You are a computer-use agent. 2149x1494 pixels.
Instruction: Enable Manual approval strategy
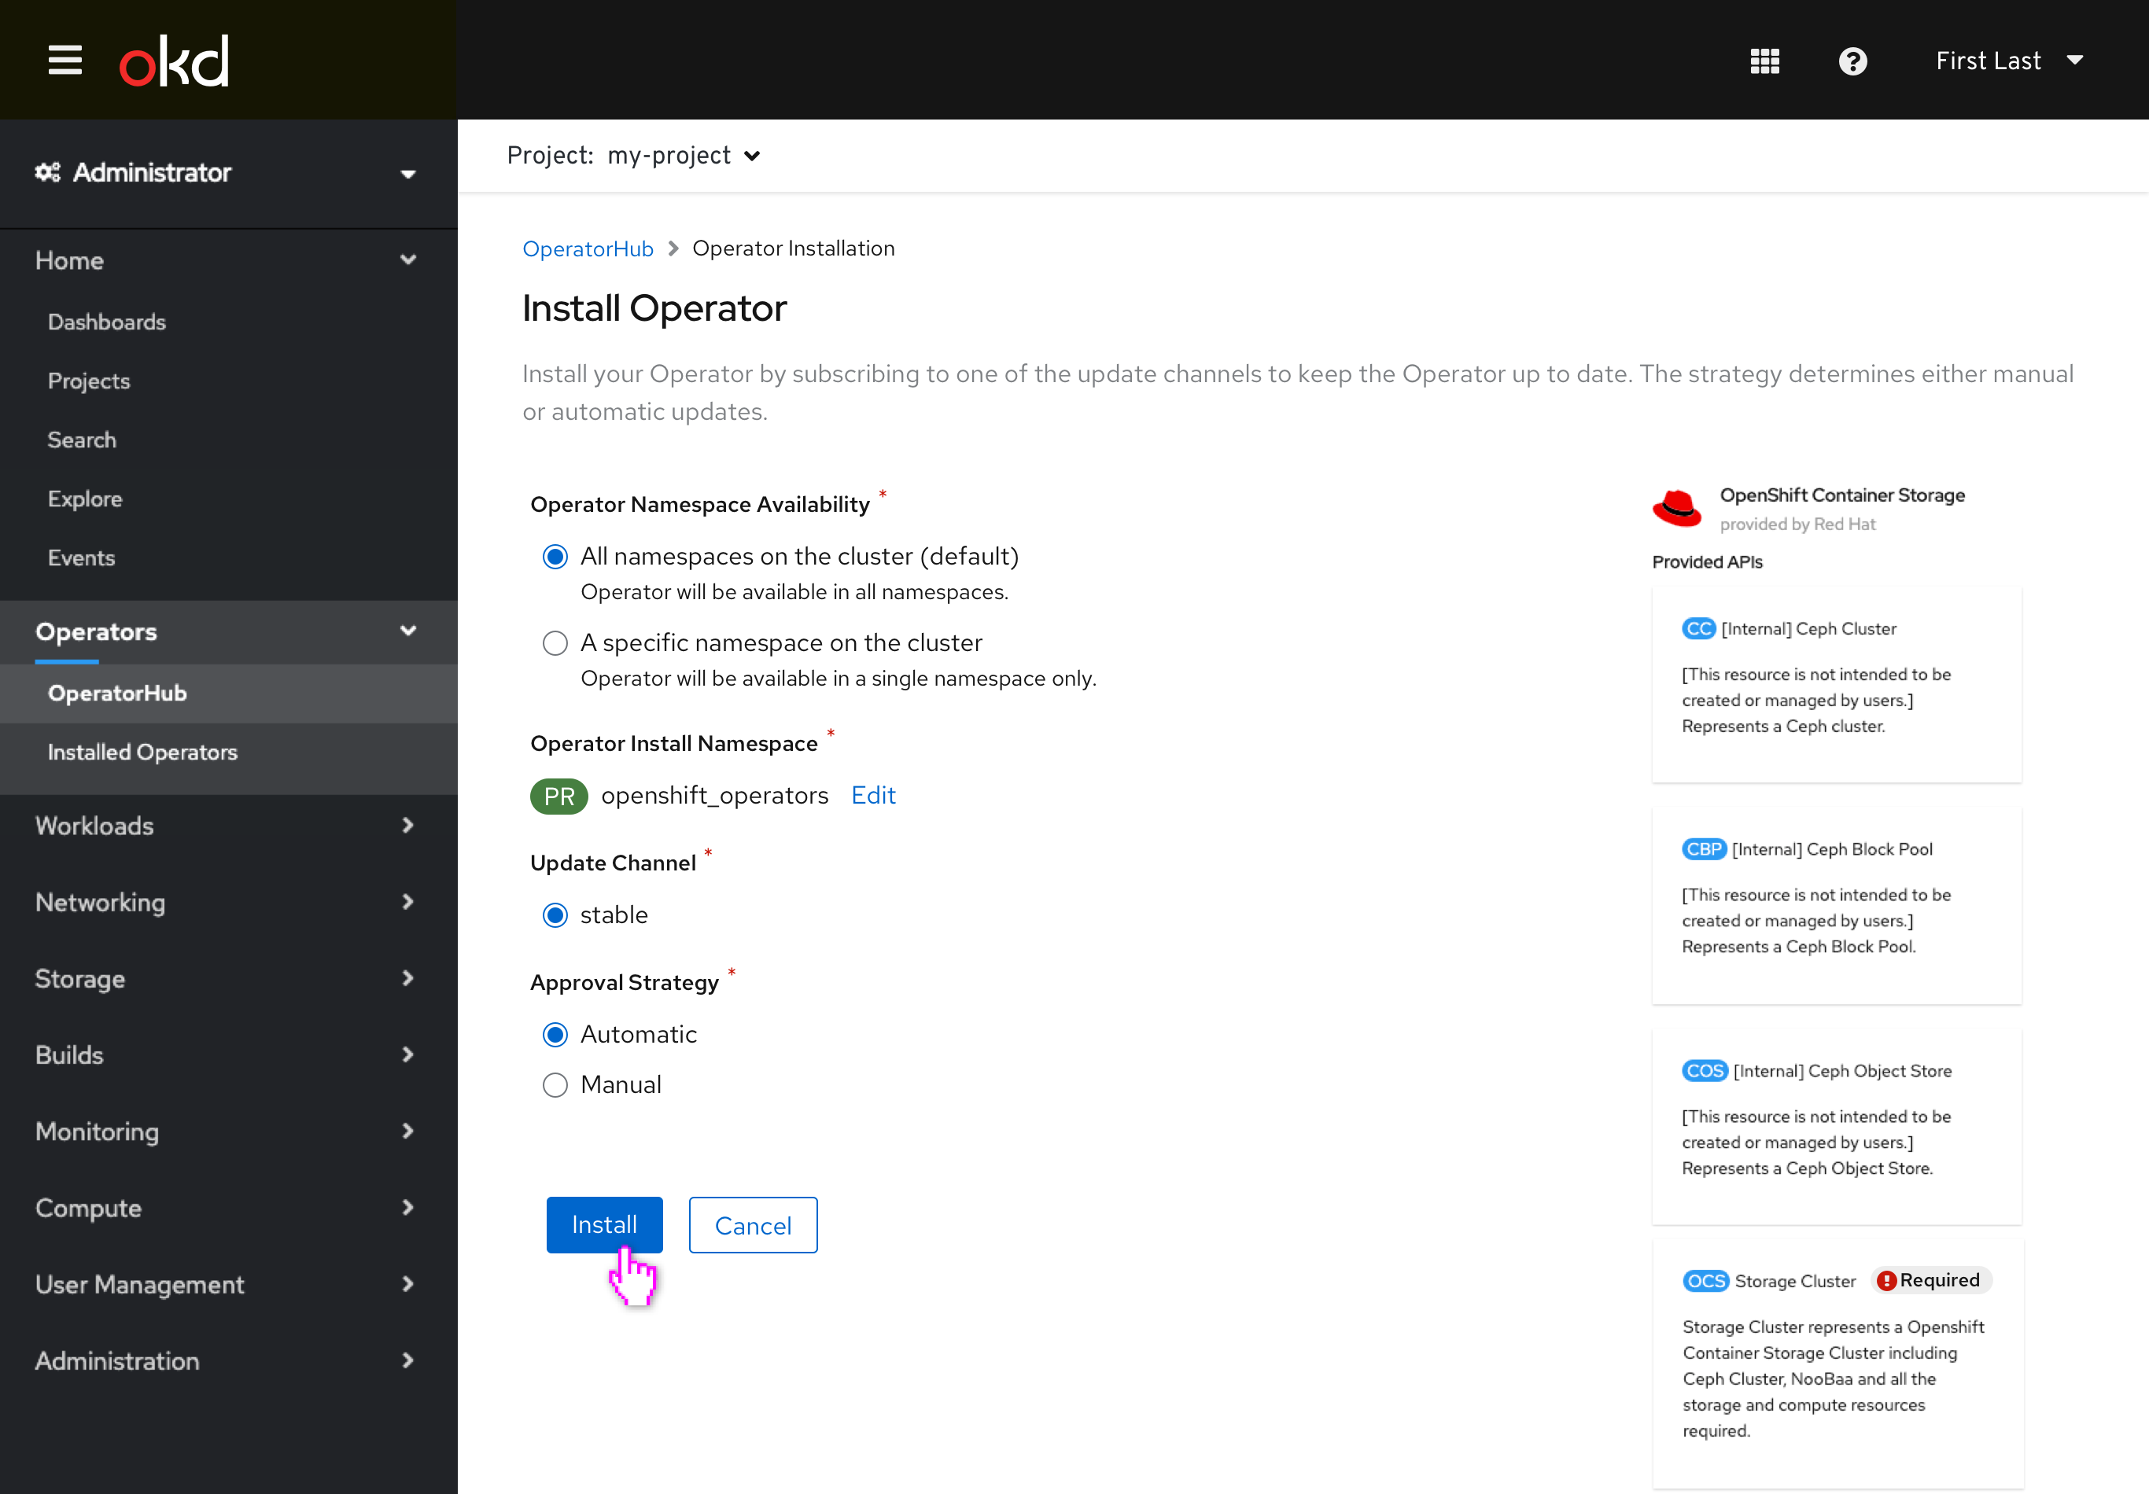click(557, 1084)
